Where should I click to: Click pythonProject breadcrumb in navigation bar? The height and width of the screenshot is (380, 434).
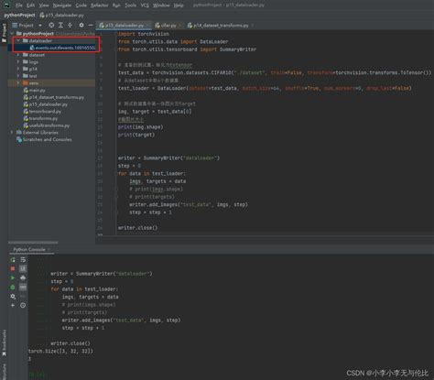(x=19, y=15)
